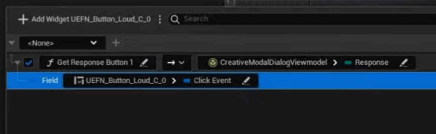Open the three-dot options menu
The height and width of the screenshot is (134, 436).
(x=160, y=20)
